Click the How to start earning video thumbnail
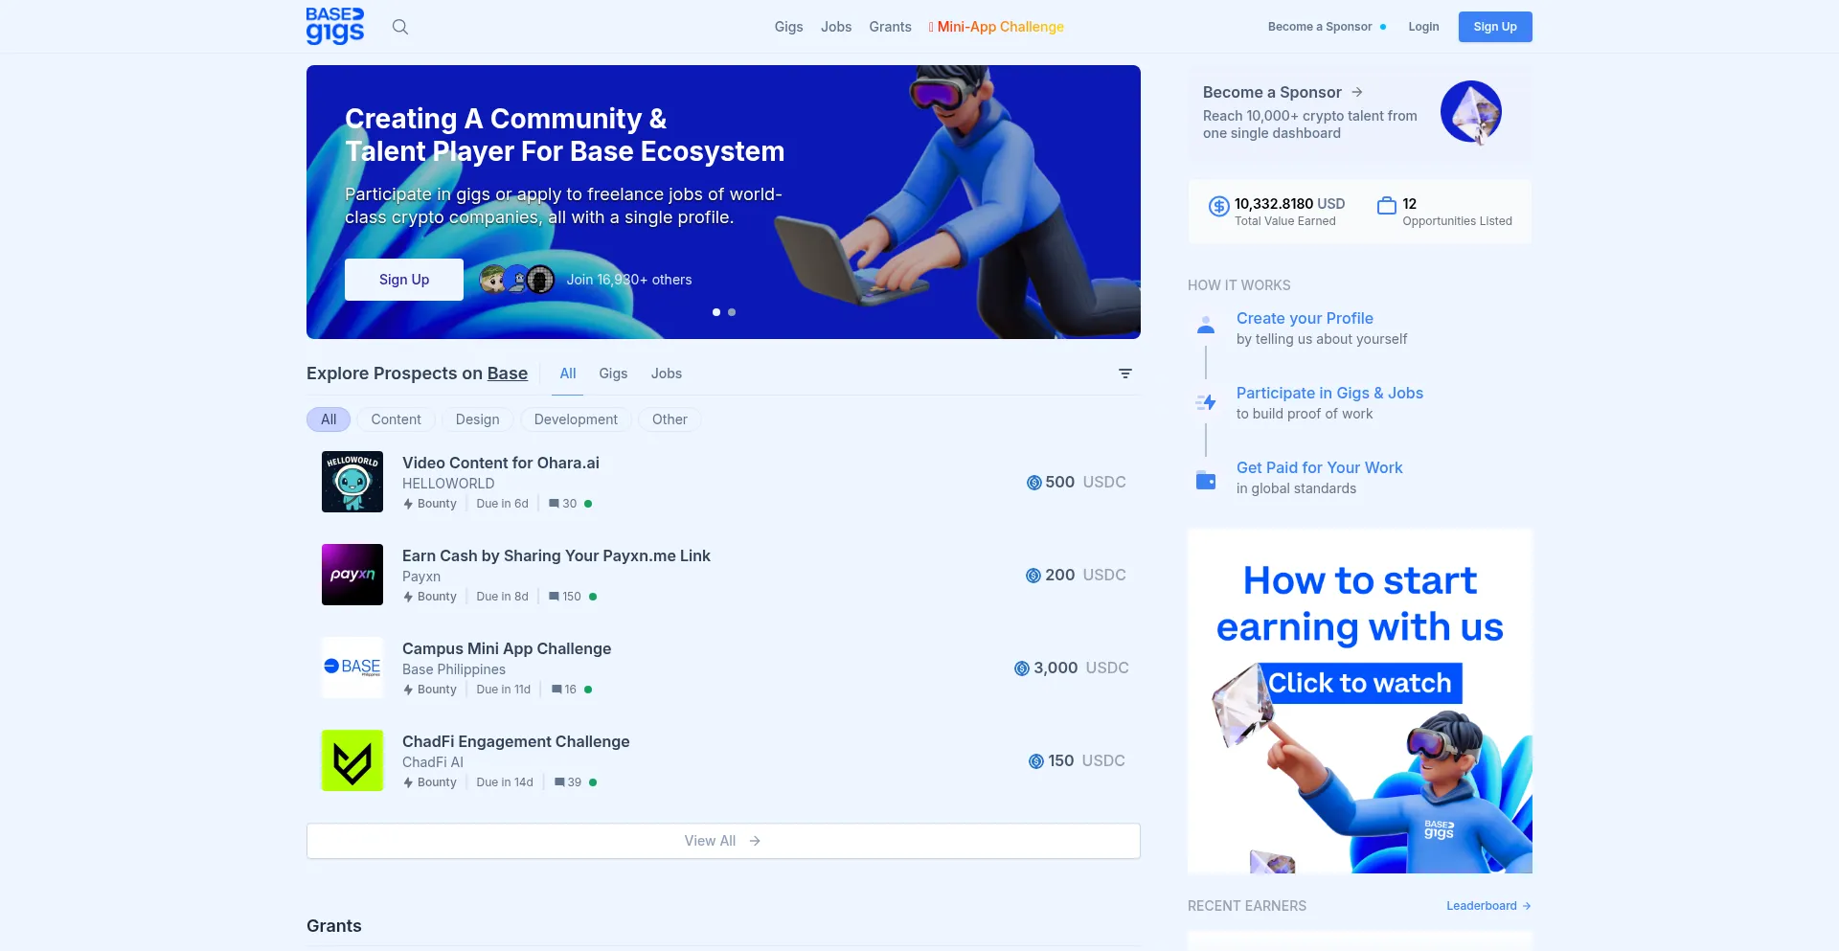 [x=1360, y=701]
